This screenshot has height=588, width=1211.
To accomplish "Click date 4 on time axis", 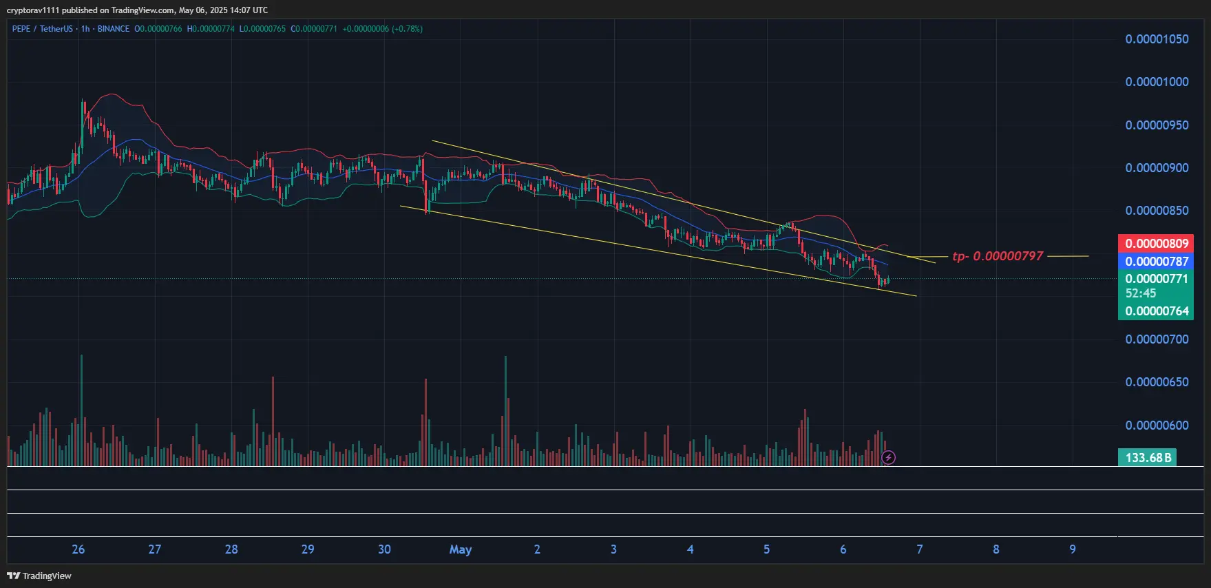I will (690, 549).
